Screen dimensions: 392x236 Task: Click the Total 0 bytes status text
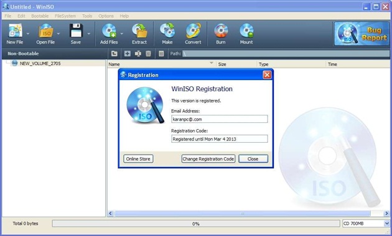[26, 224]
